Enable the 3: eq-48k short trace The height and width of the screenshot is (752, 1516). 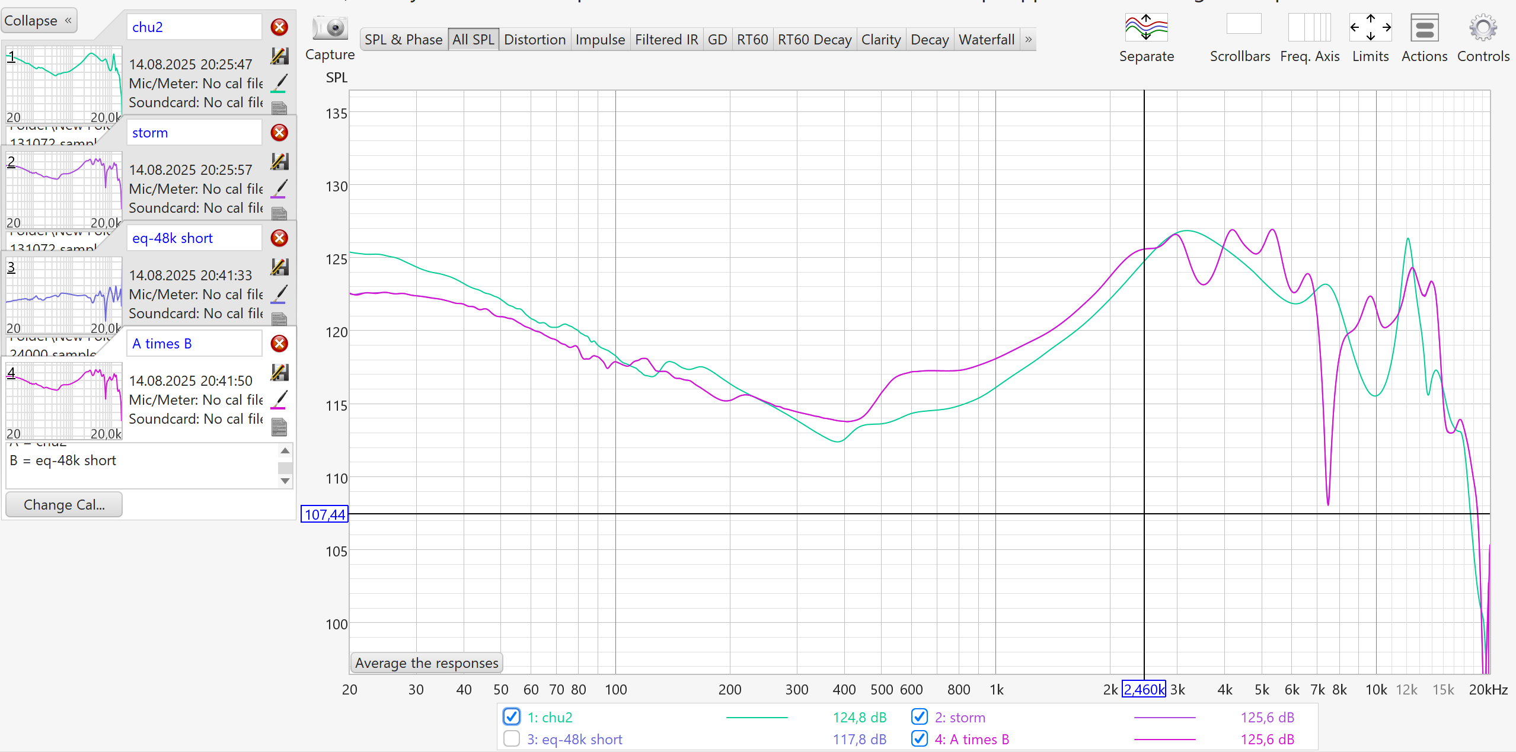512,739
